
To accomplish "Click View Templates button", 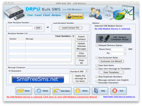I will click(111, 72).
